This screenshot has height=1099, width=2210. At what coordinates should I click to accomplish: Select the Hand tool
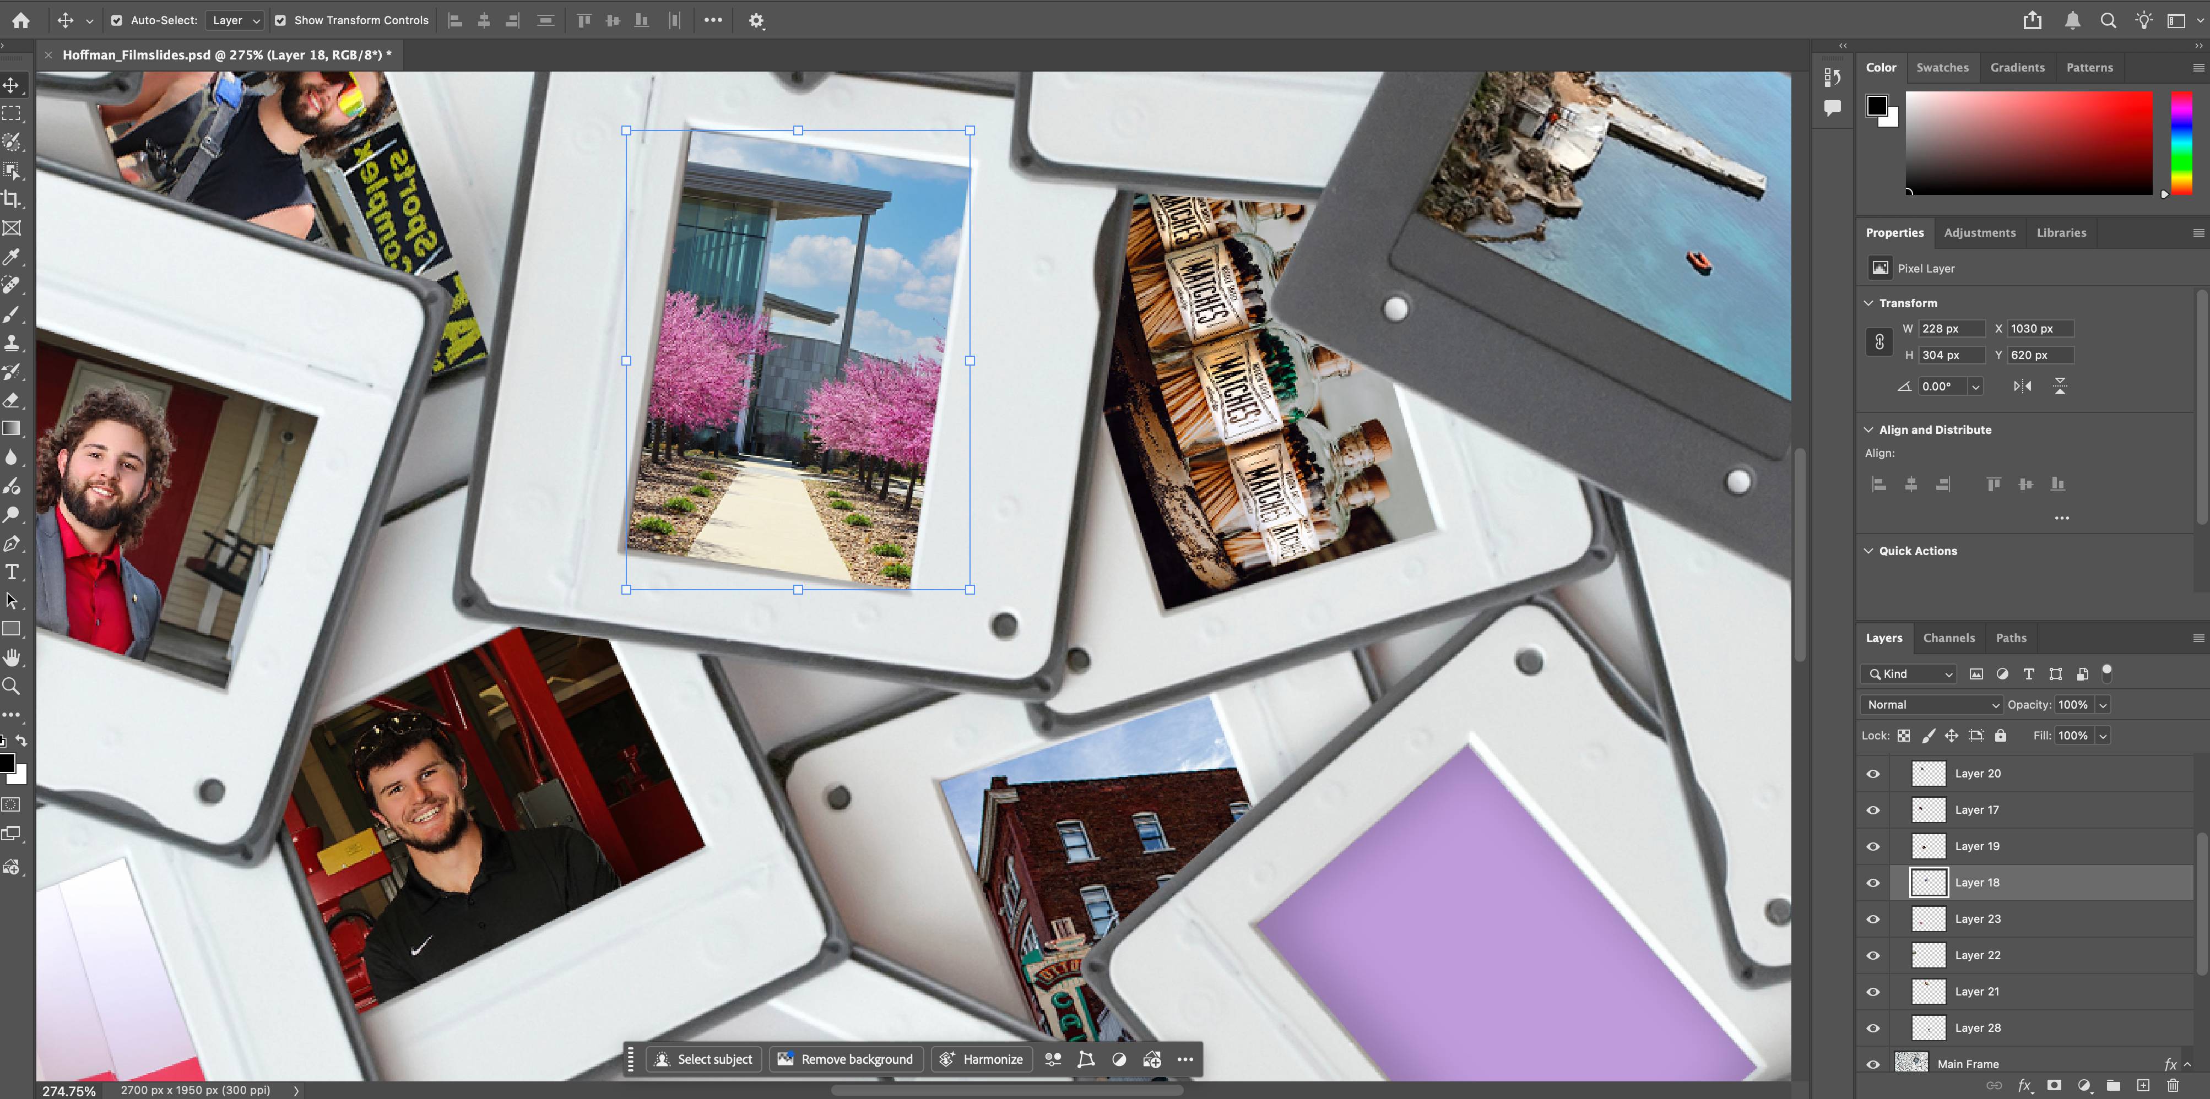pos(12,657)
